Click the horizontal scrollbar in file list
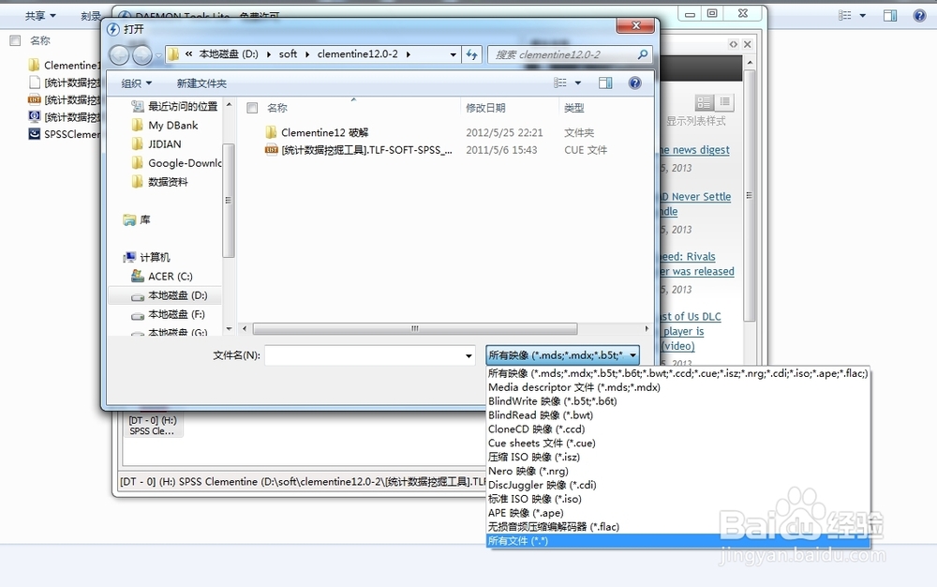The image size is (937, 587). click(415, 329)
